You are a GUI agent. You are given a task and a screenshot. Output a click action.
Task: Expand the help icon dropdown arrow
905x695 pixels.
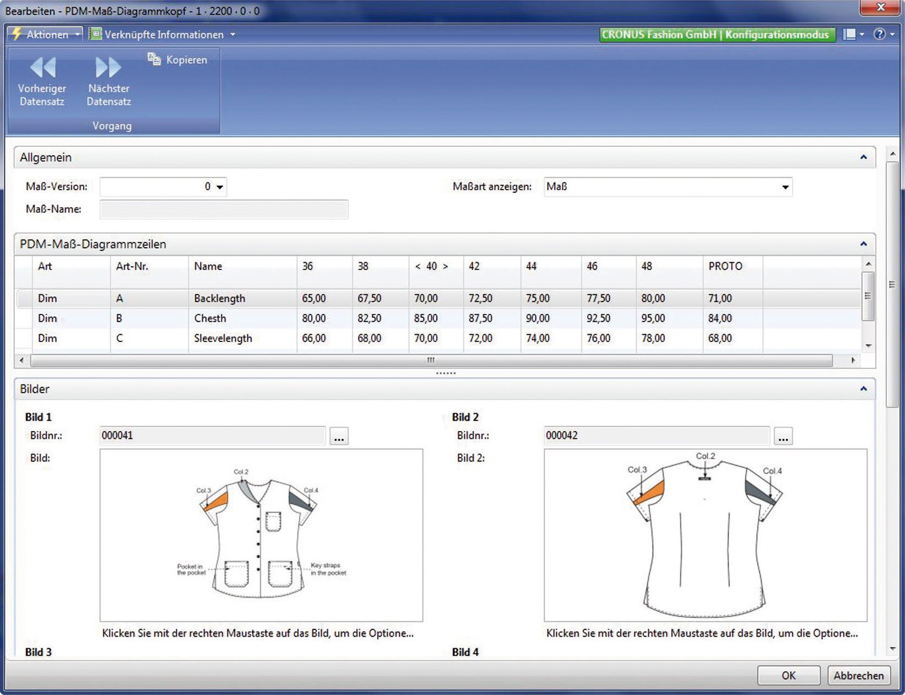[892, 34]
